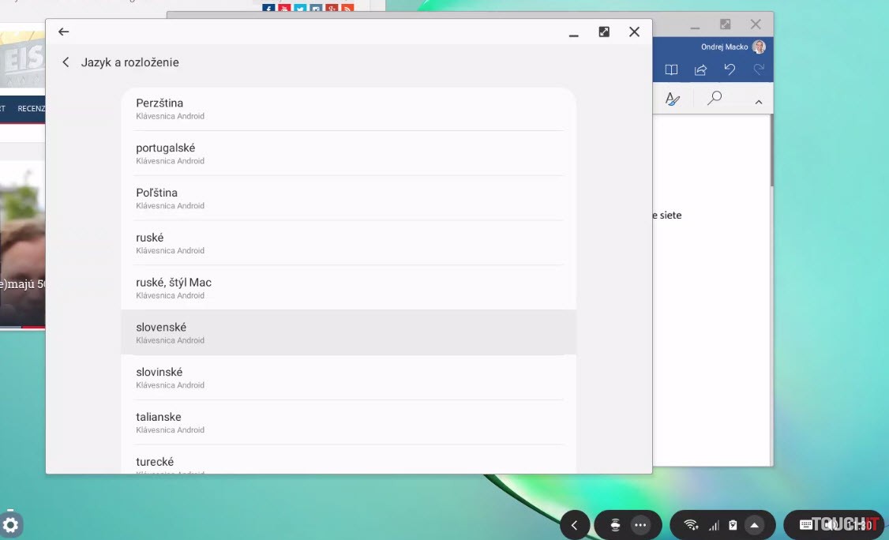889x540 pixels.
Task: Open the three-dots more menu in the taskbar
Action: [640, 525]
